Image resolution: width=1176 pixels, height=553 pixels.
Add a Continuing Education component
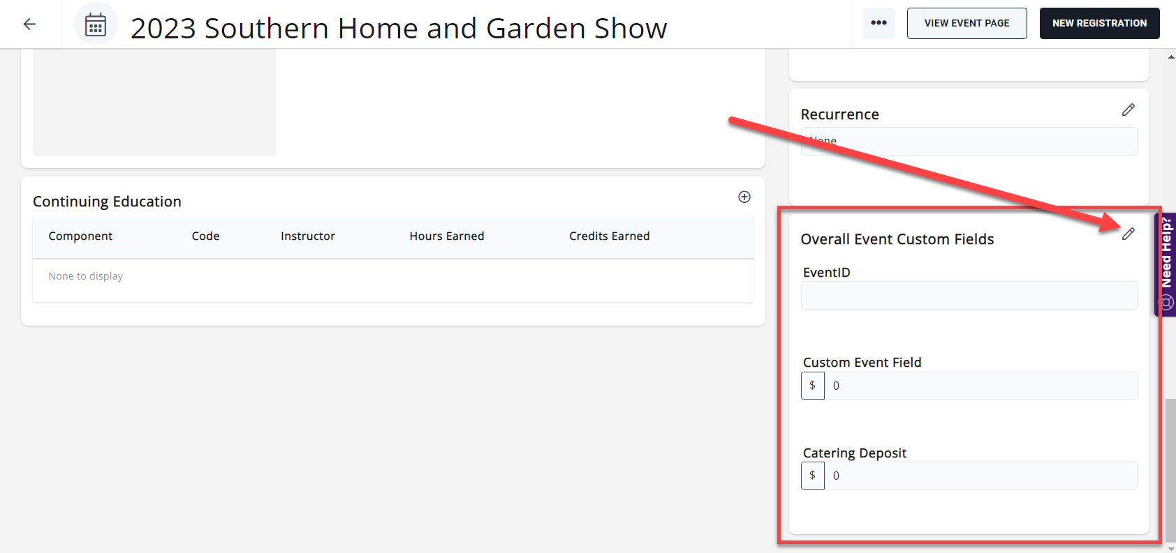point(744,197)
